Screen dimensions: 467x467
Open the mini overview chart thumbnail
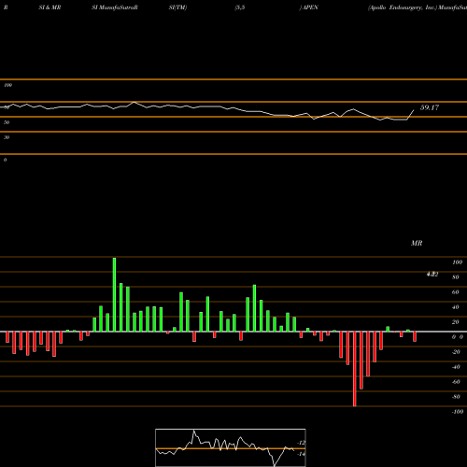pos(231,447)
